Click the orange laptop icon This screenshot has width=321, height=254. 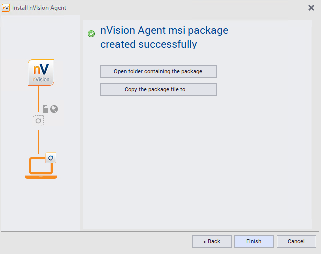(x=40, y=167)
